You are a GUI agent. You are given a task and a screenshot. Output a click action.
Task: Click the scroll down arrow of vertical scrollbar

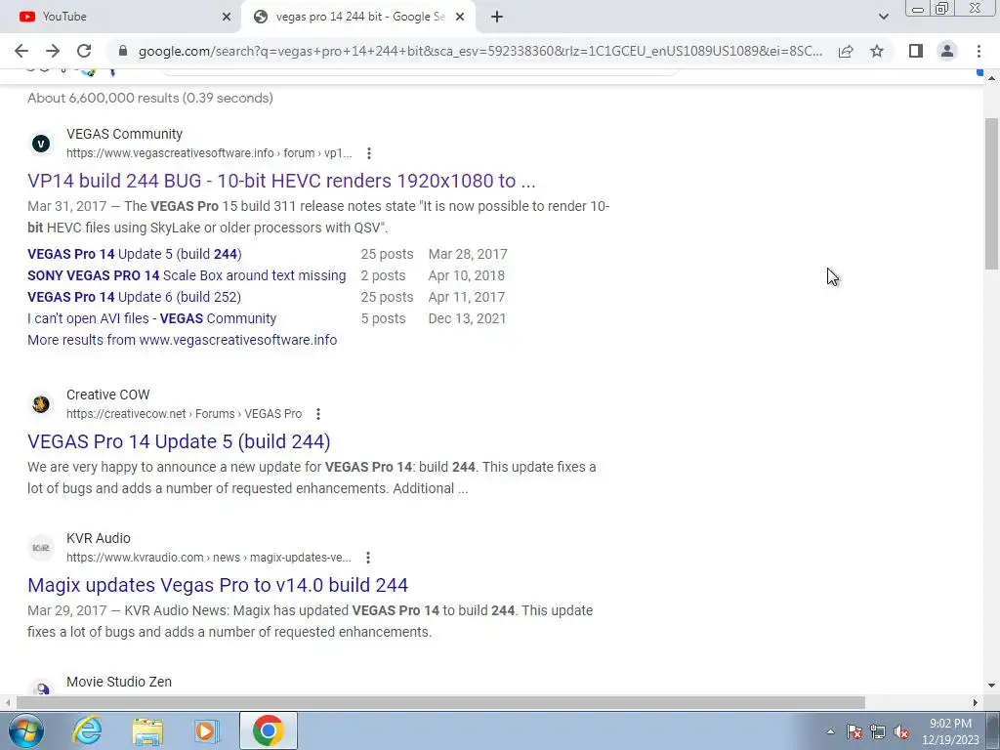point(991,686)
